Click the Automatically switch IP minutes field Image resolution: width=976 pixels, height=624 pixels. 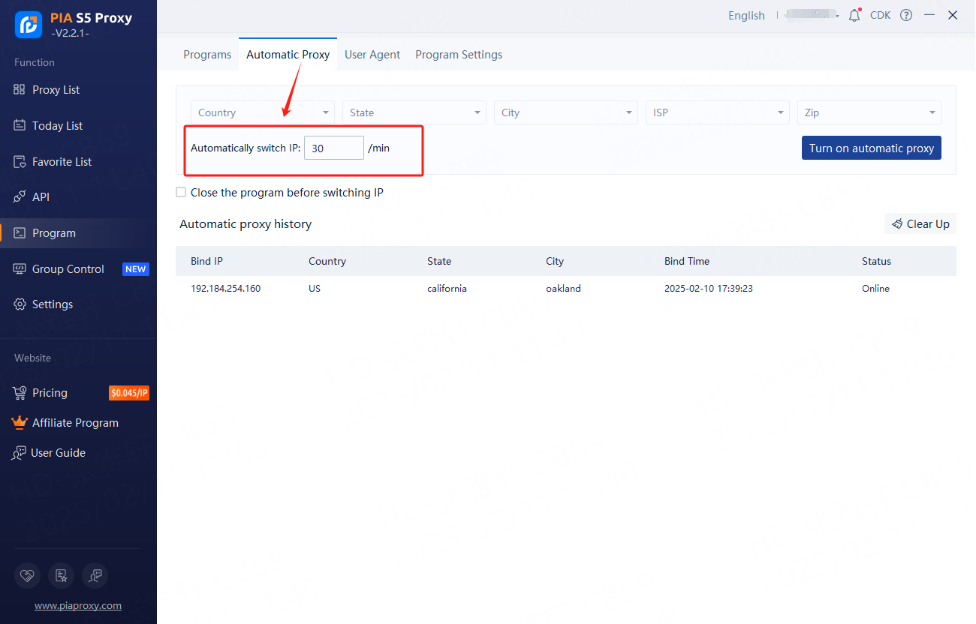pyautogui.click(x=333, y=148)
